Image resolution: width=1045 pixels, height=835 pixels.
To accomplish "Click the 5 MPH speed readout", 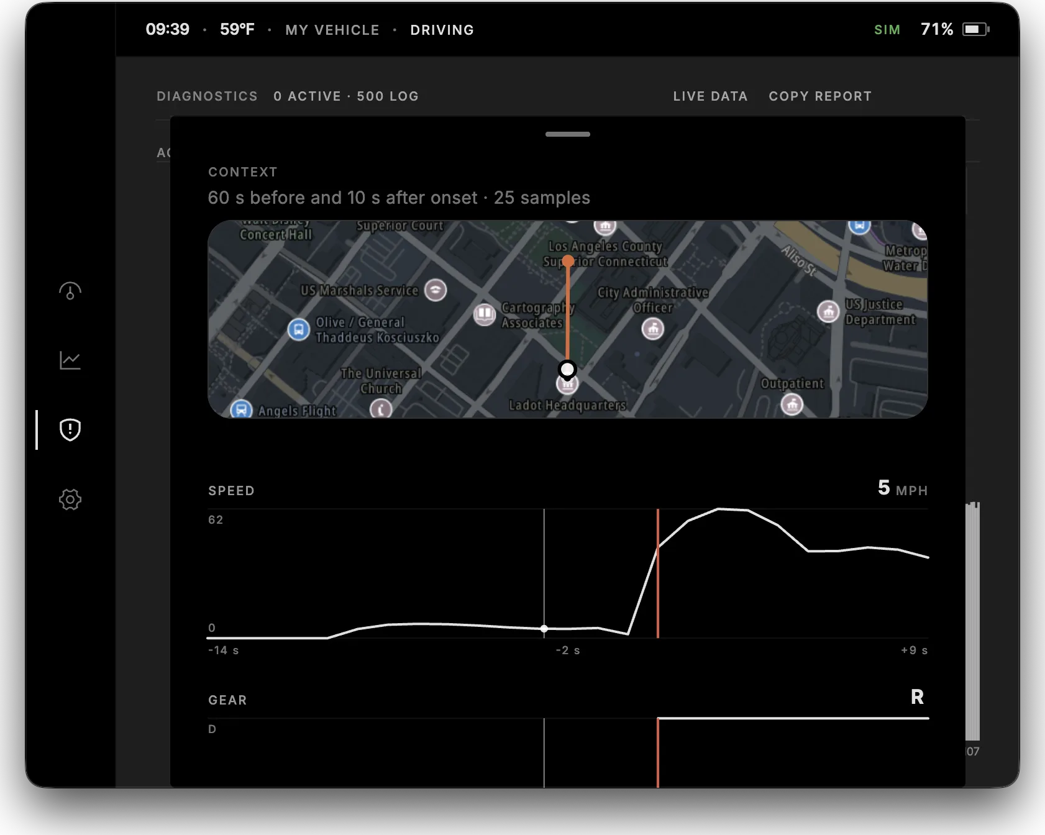I will pyautogui.click(x=903, y=488).
